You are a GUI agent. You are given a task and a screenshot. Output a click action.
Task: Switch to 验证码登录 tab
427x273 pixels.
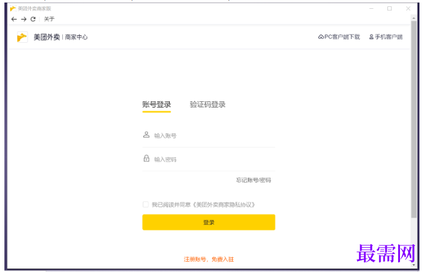tap(208, 104)
